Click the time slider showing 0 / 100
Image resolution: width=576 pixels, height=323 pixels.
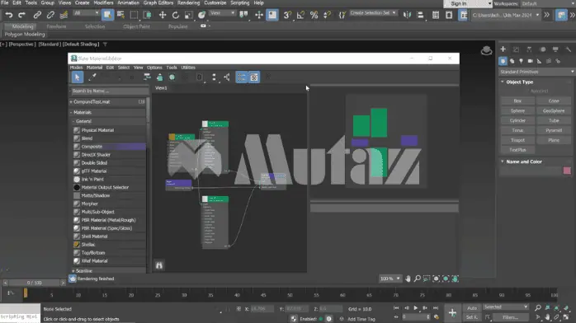click(34, 283)
